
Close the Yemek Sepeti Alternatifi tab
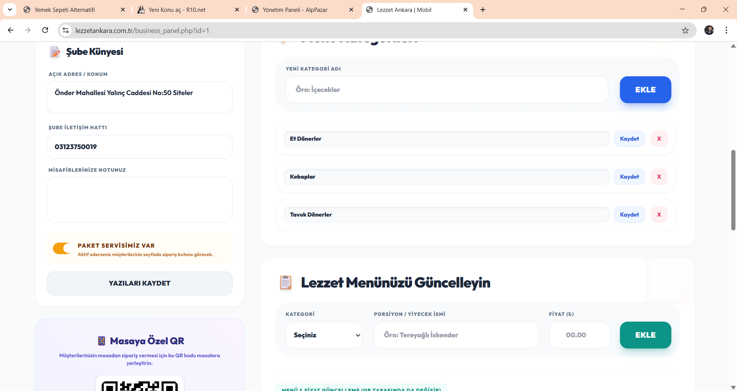click(123, 10)
